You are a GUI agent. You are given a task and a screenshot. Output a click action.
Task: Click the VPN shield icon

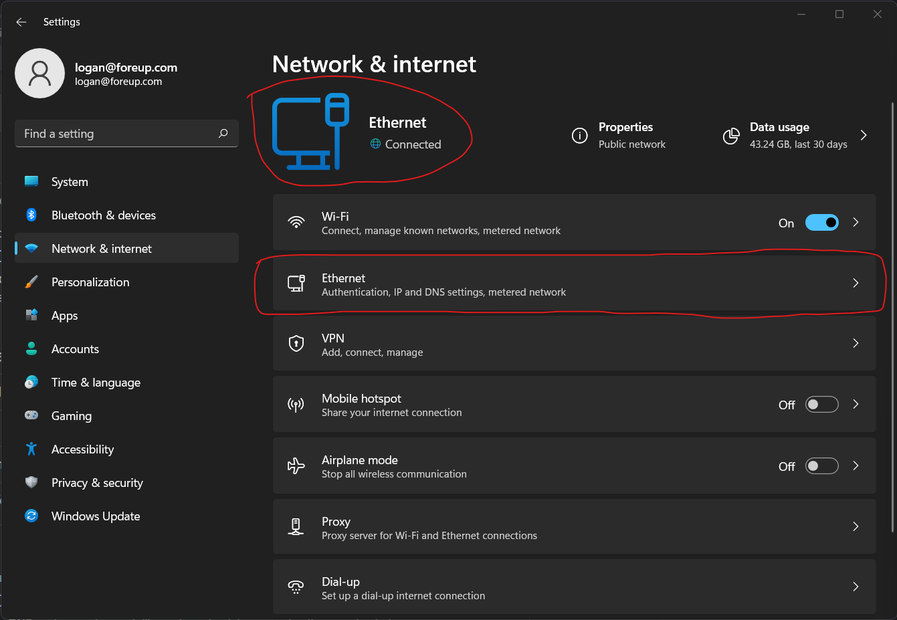296,343
